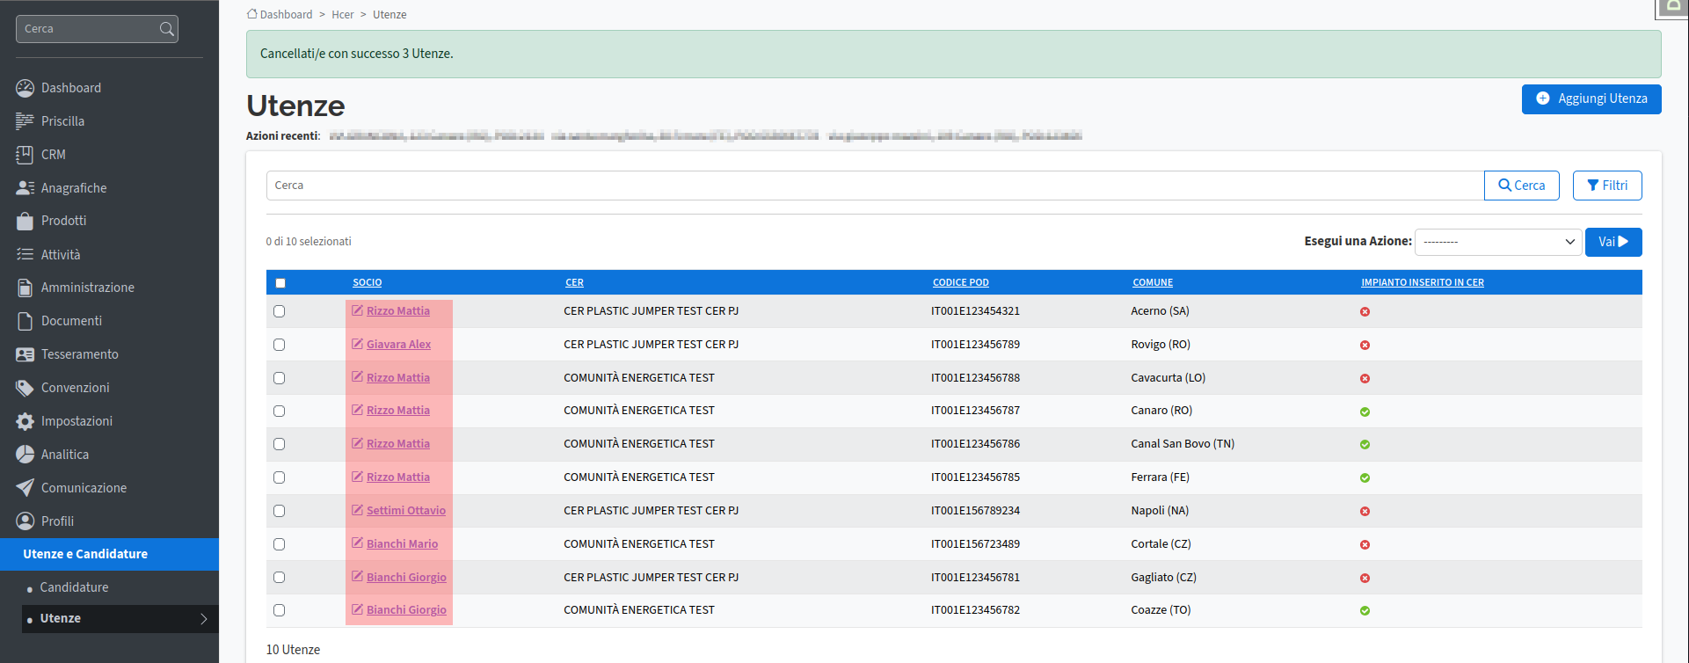Viewport: 1689px width, 663px height.
Task: Click the magnifier icon in sidebar search
Action: pyautogui.click(x=166, y=29)
